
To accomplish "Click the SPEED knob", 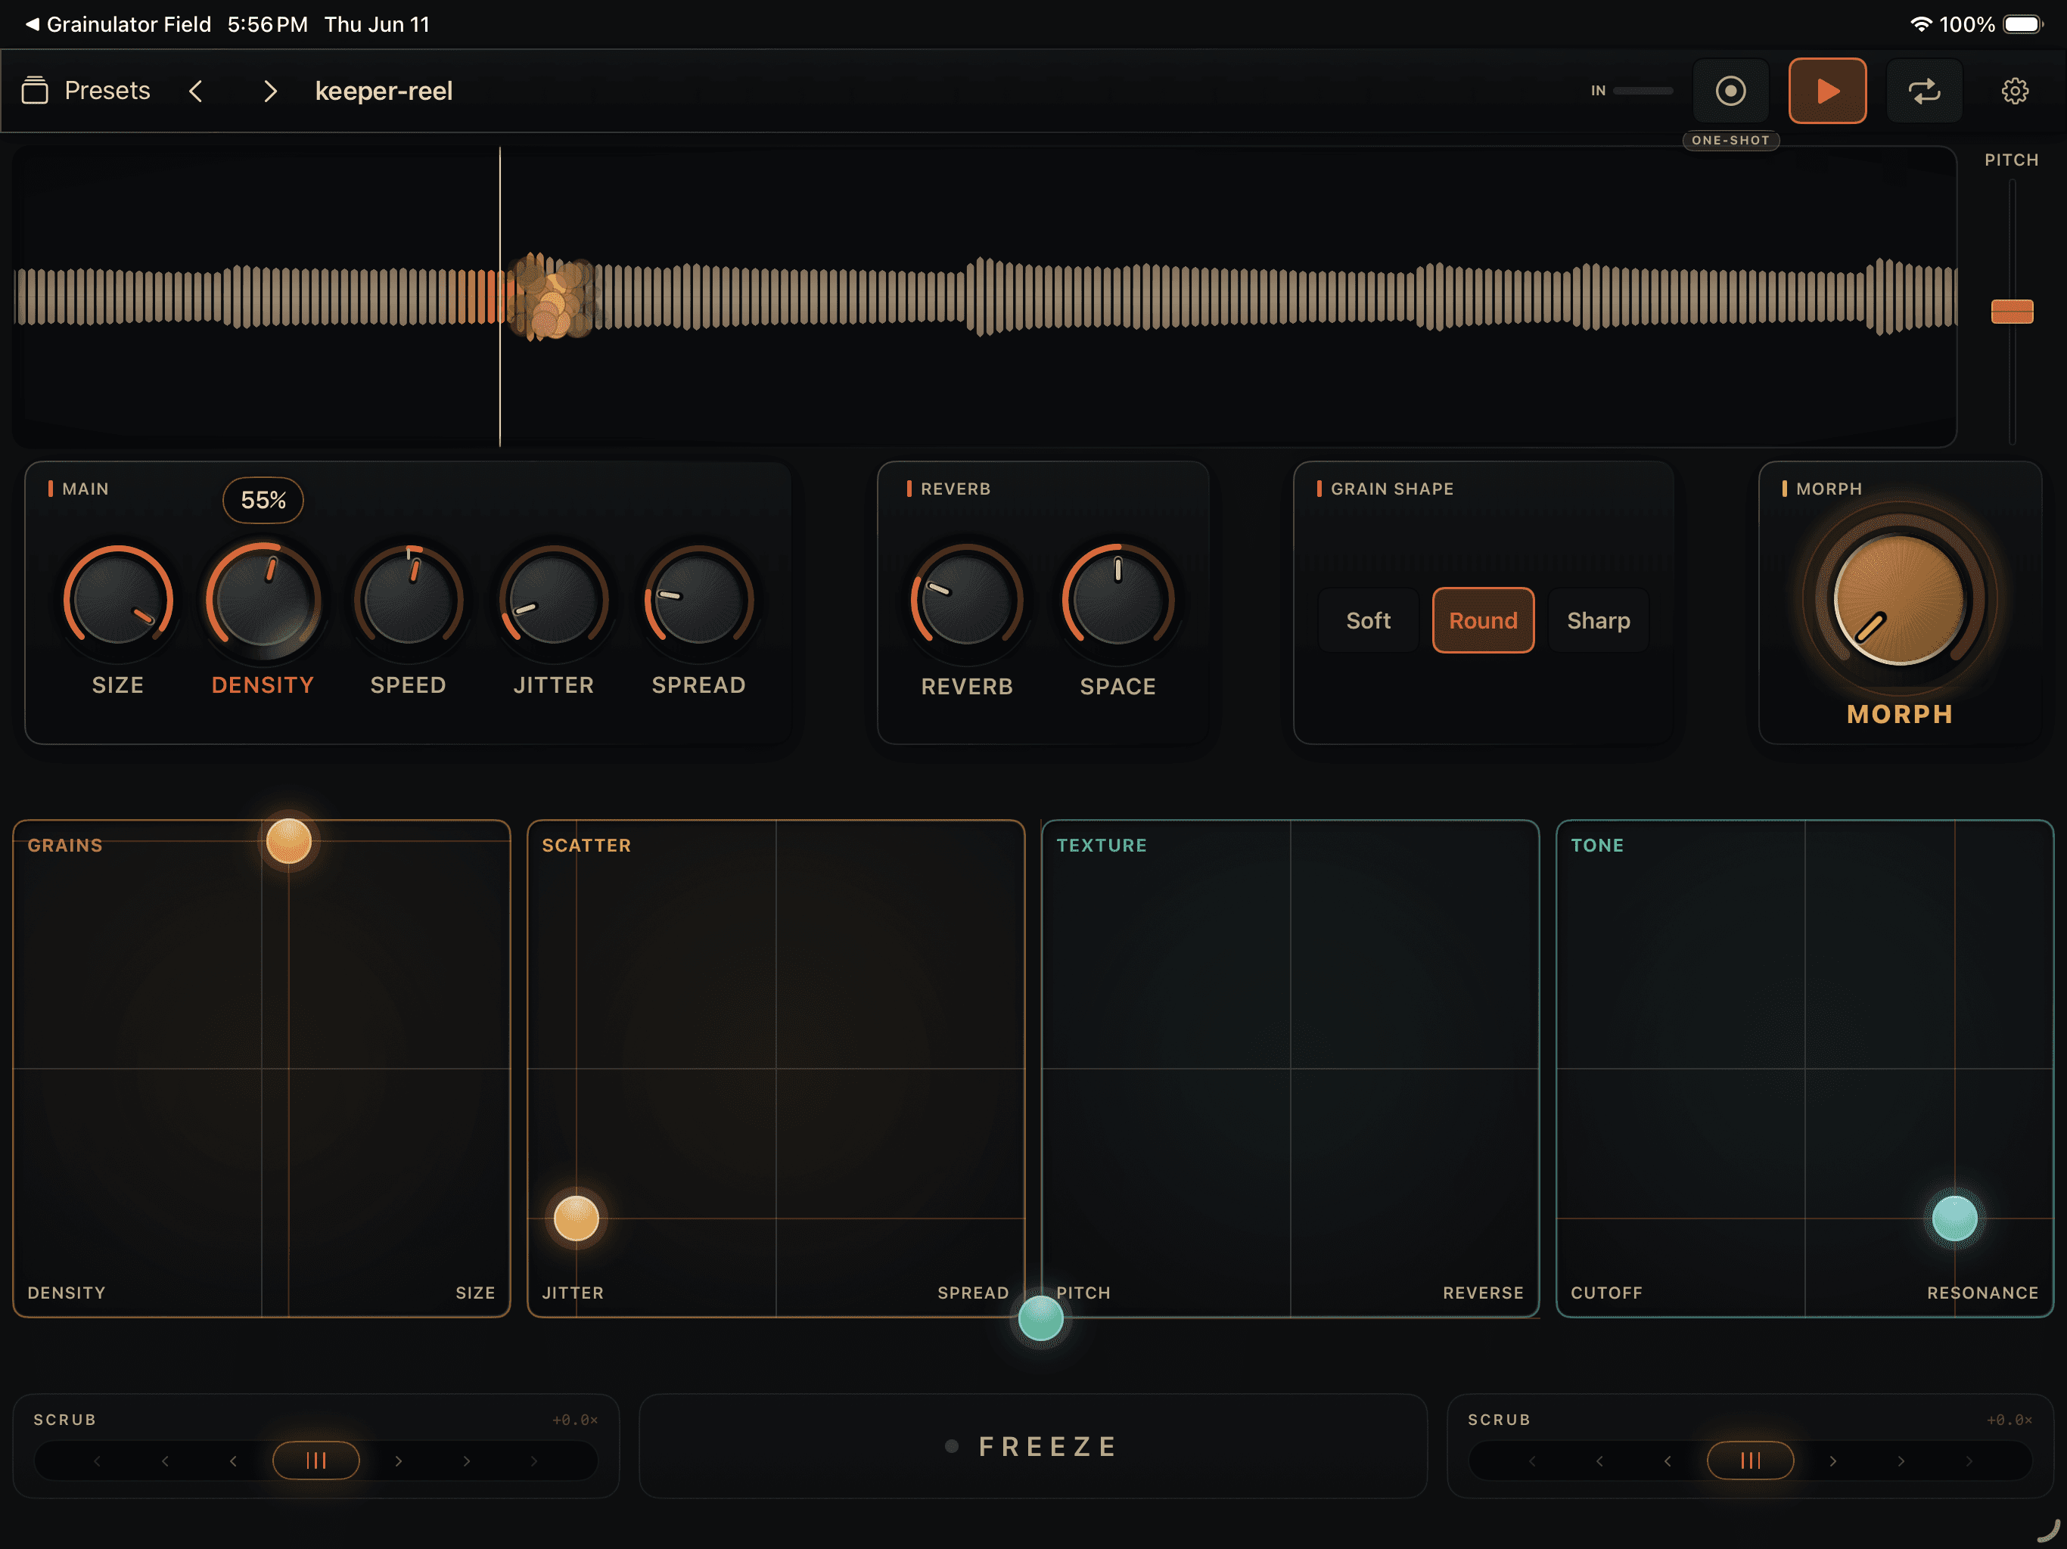I will click(x=409, y=600).
